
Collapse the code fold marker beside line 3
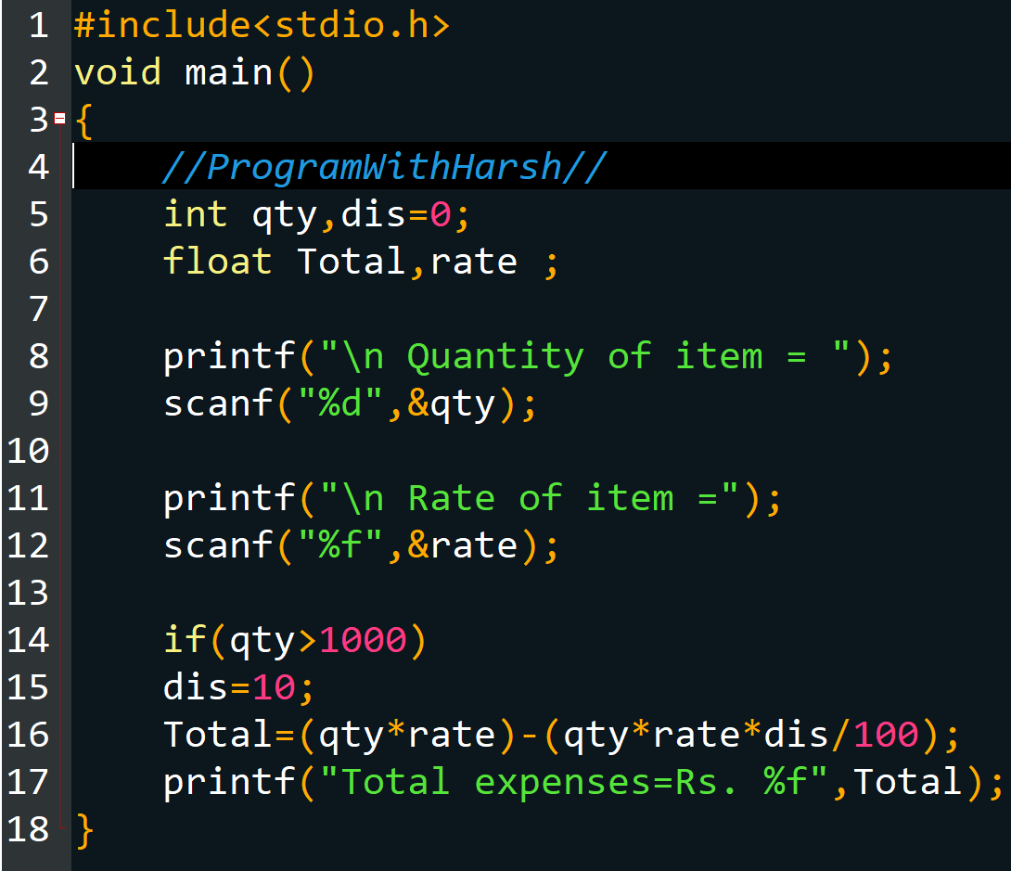click(60, 119)
